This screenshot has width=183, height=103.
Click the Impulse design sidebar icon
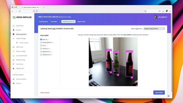13,39
